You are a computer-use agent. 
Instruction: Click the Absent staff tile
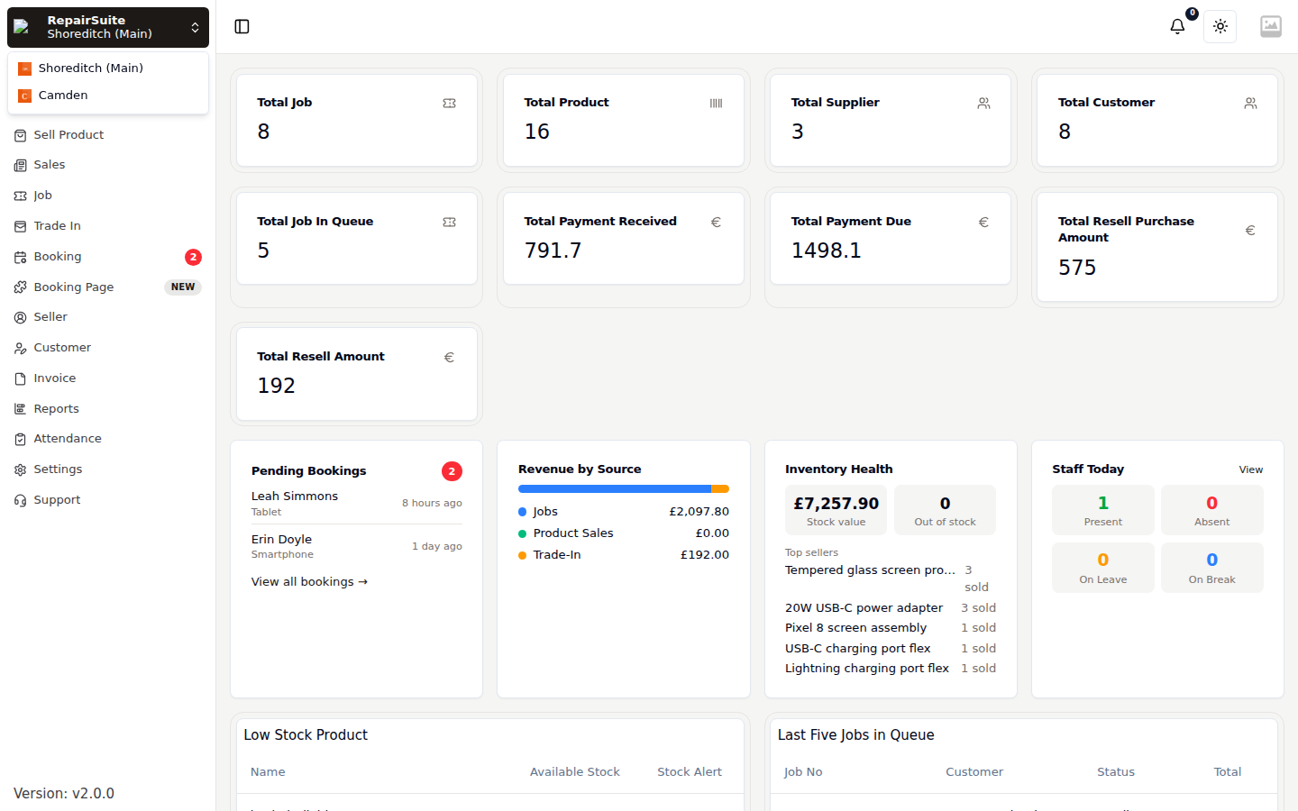click(x=1212, y=510)
